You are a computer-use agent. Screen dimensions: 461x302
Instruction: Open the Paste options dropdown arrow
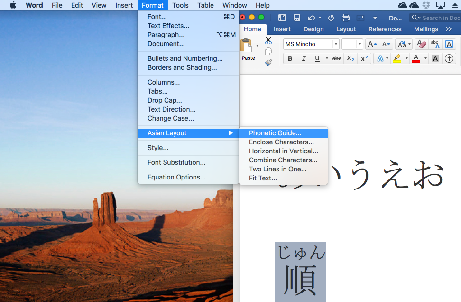pos(257,46)
